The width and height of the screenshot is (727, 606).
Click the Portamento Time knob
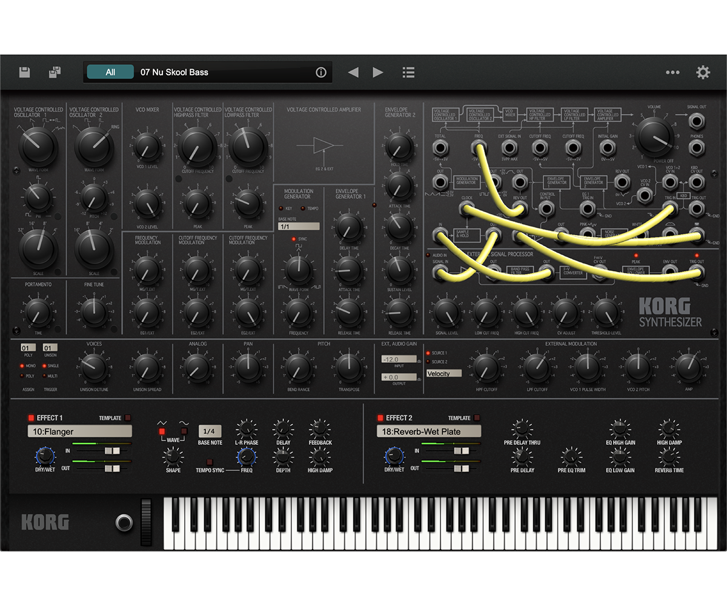pyautogui.click(x=38, y=312)
